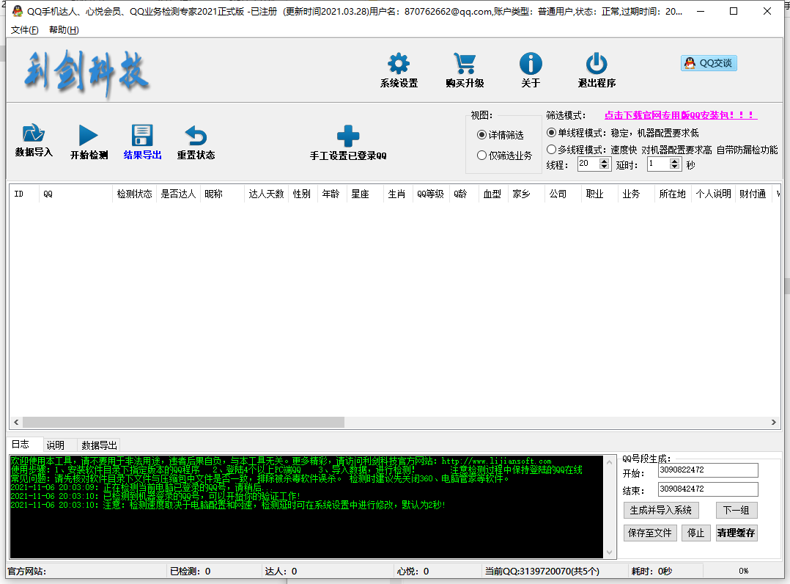Increase the 线程 count stepper
790x584 pixels.
pyautogui.click(x=605, y=161)
